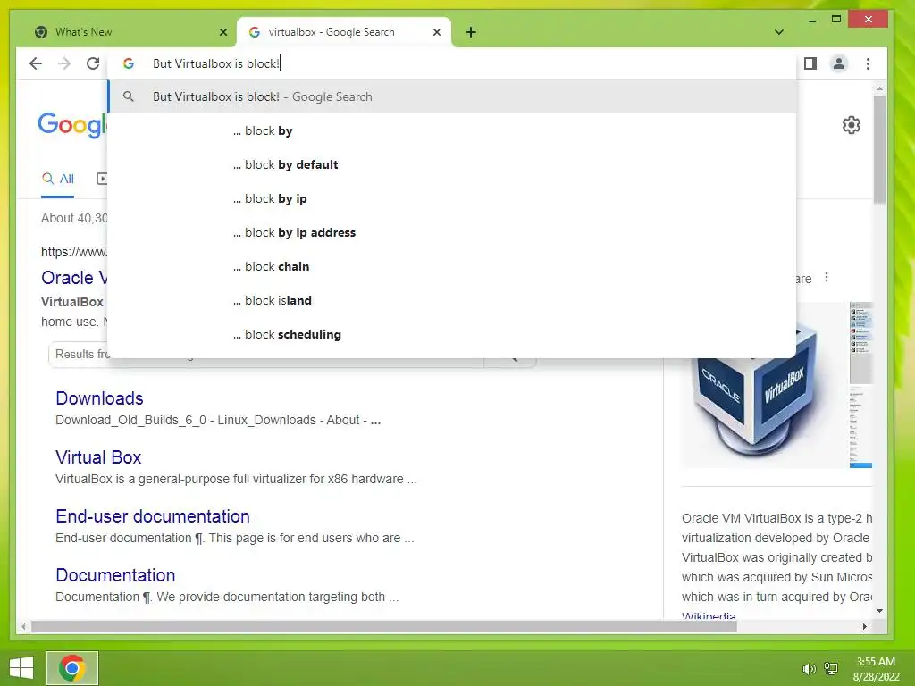Switch to virtualbox - Google Search tab
The image size is (915, 686).
[343, 32]
